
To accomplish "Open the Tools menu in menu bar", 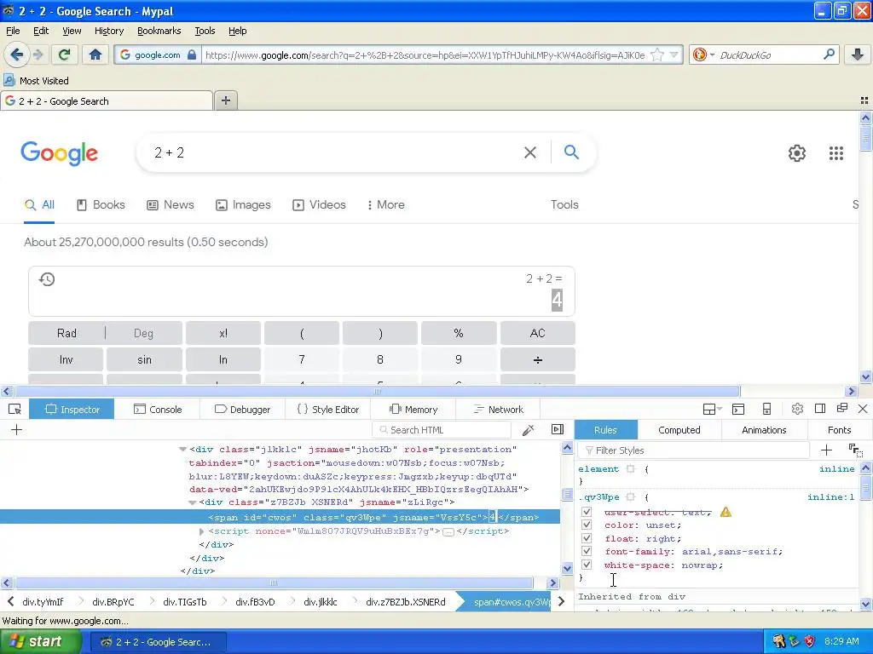I will point(205,31).
